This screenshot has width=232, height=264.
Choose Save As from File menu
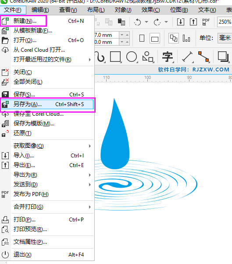click(47, 104)
